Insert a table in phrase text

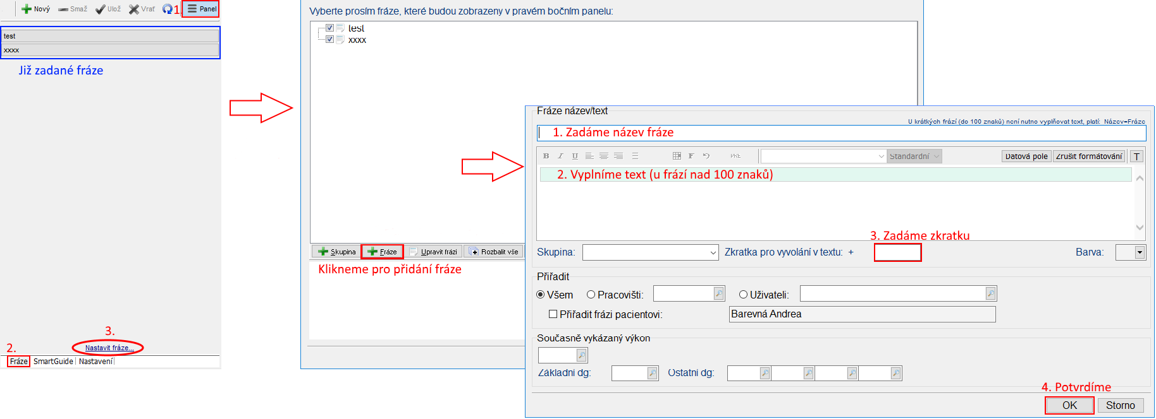click(677, 156)
